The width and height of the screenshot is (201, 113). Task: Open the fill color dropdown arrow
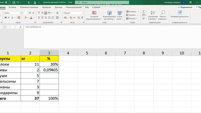pyautogui.click(x=28, y=18)
